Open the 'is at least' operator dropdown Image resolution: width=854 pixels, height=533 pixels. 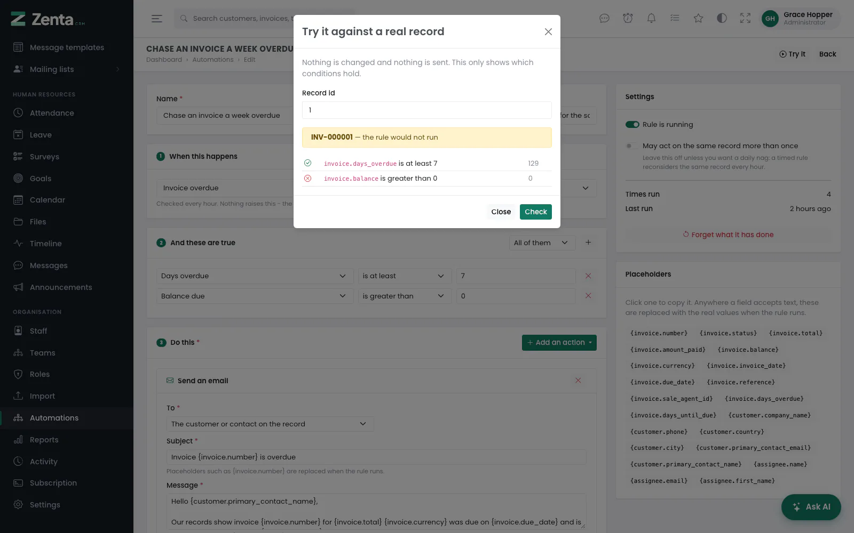405,276
